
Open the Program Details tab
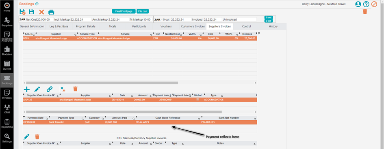point(86,26)
